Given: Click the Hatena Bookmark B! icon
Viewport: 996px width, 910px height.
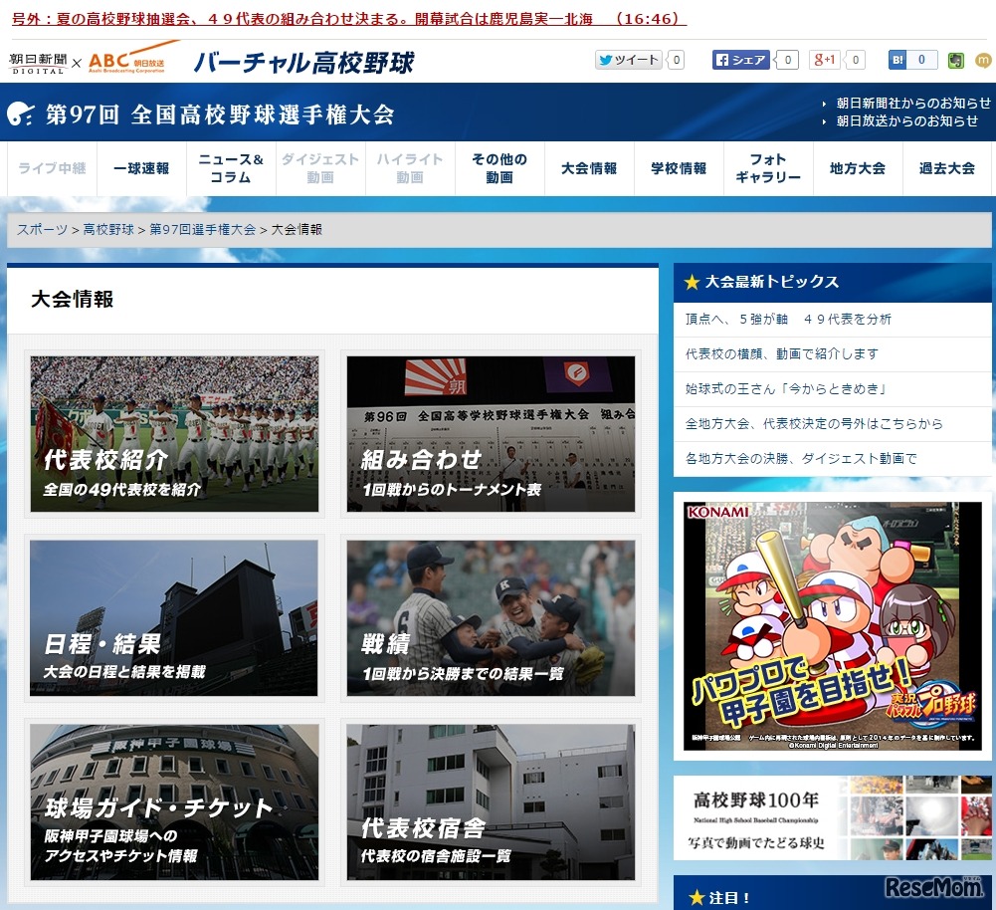Looking at the screenshot, I should tap(898, 60).
